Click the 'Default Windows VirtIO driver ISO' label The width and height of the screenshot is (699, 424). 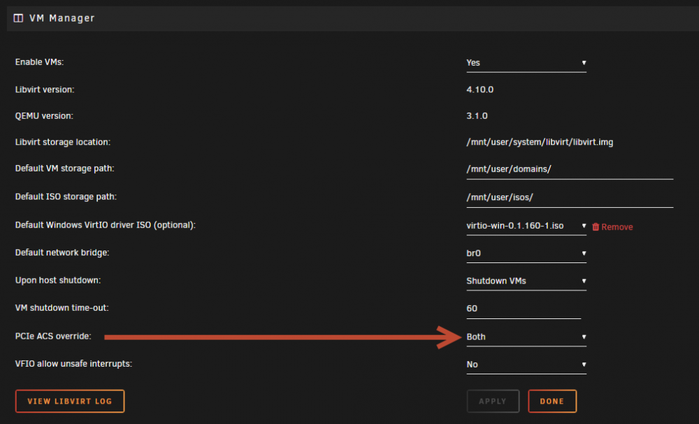coord(106,225)
